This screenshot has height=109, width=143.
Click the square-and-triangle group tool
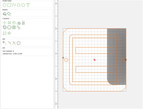tap(19, 27)
